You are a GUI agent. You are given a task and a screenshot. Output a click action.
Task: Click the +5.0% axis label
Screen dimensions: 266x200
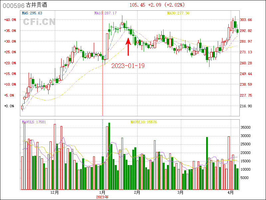point(9,95)
